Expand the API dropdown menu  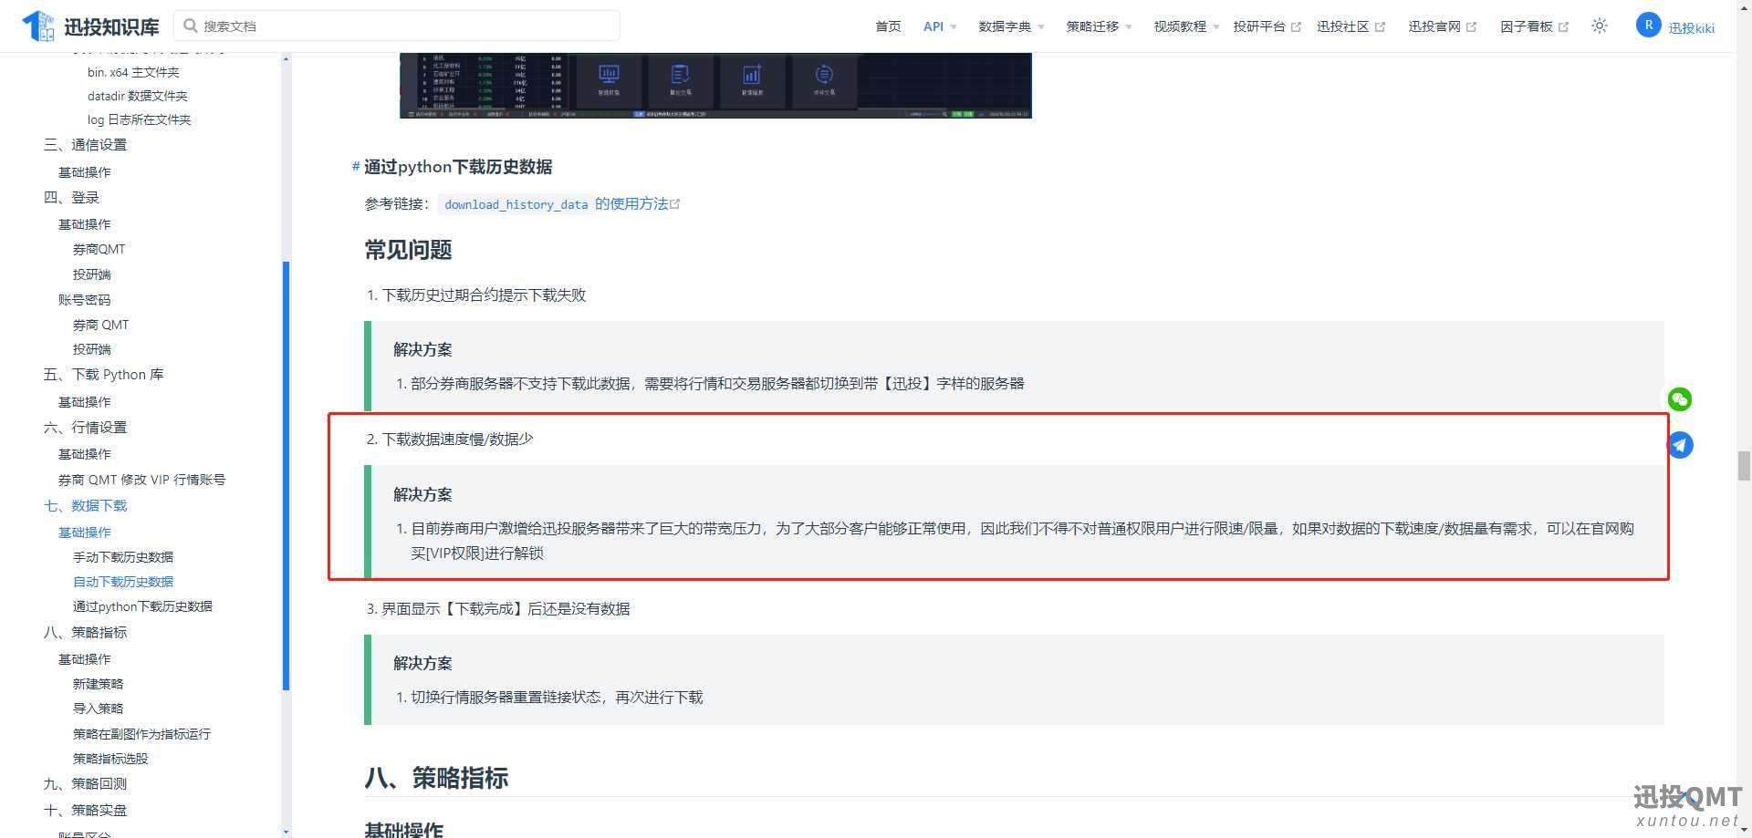click(x=940, y=26)
